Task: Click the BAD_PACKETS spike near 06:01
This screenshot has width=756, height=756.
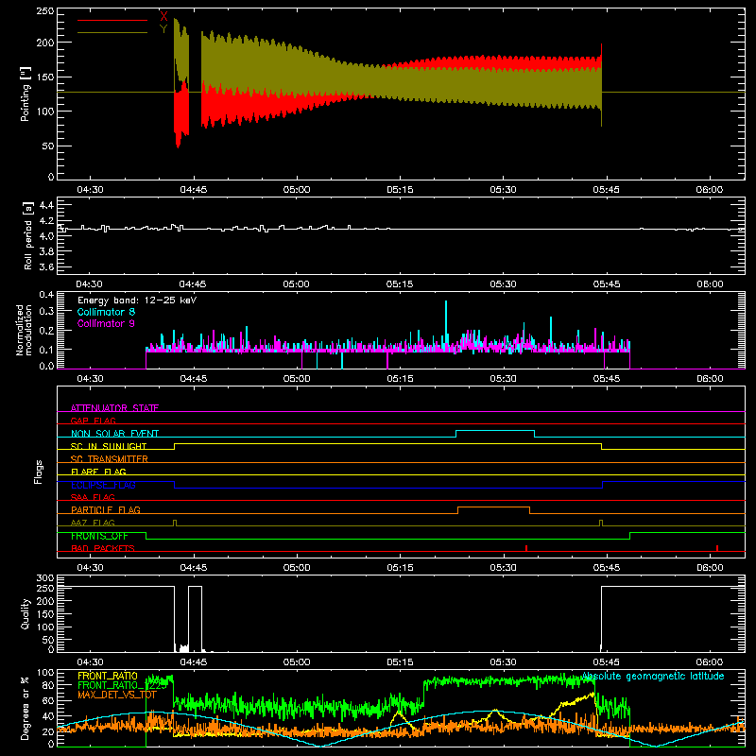Action: point(717,548)
